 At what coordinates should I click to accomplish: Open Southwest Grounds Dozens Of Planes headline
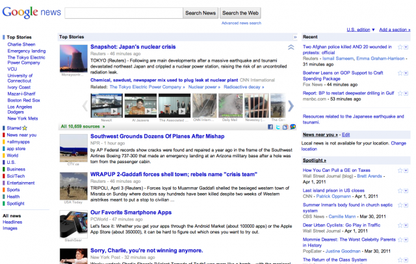tap(157, 137)
